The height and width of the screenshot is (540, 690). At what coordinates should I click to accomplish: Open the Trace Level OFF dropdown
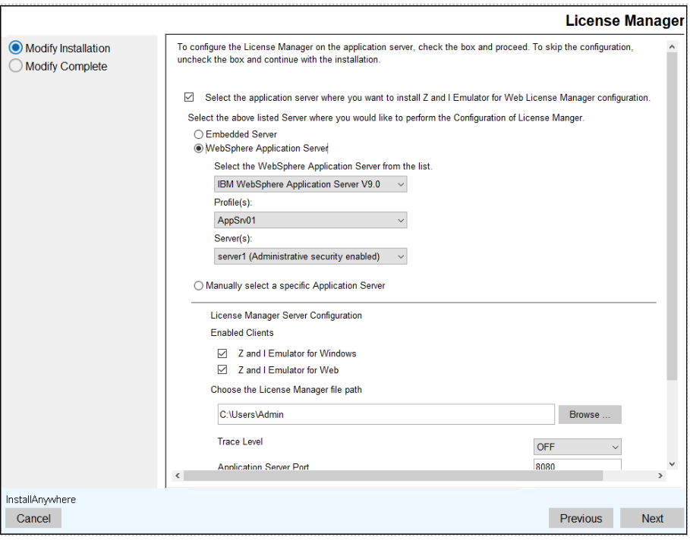coord(577,447)
